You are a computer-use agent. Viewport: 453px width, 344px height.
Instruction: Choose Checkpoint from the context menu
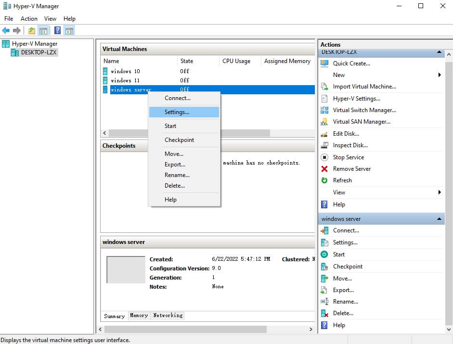tap(184, 140)
